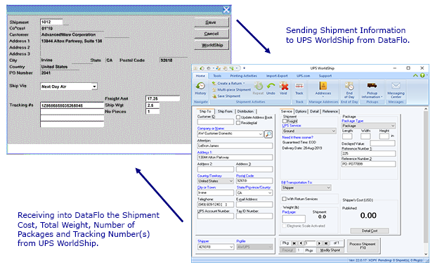Open the UPS Service Ground dropdown
Viewport: 435px width, 265px height.
(309, 131)
